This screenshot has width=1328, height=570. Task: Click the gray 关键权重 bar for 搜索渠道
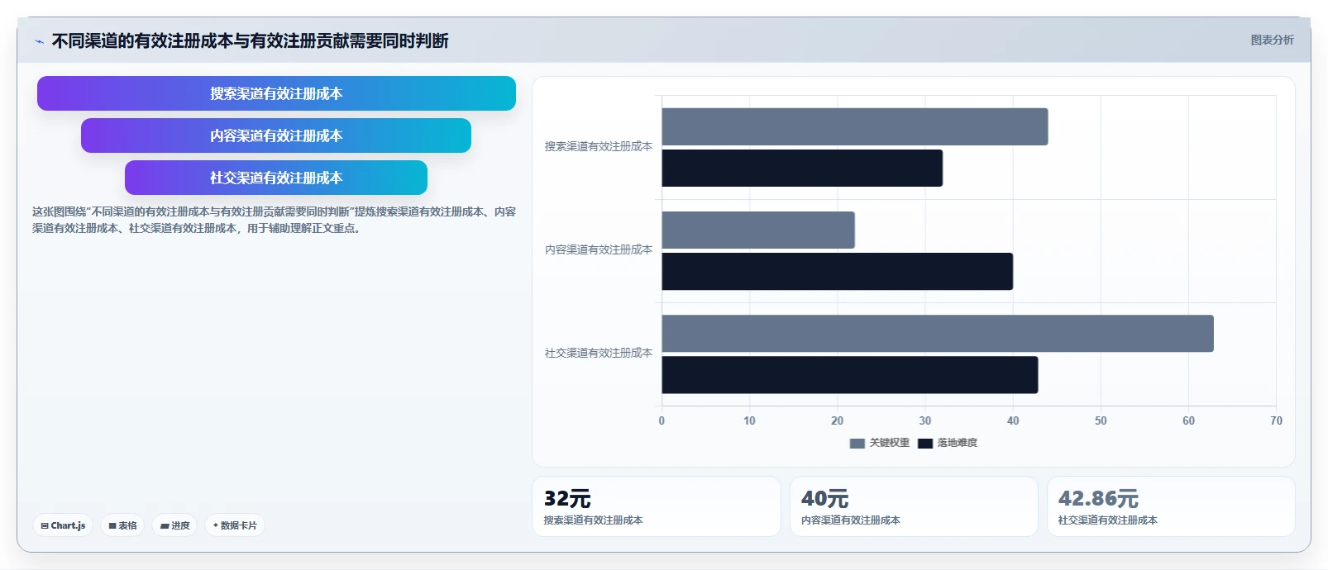[x=855, y=126]
